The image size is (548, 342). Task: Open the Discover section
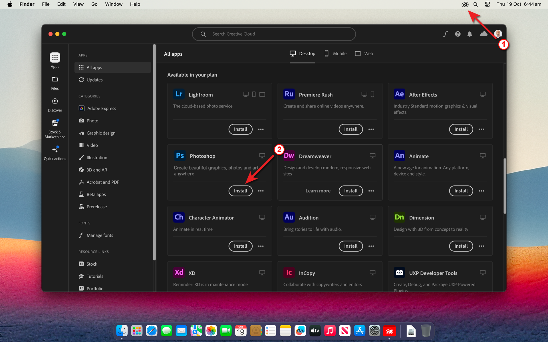(x=55, y=105)
